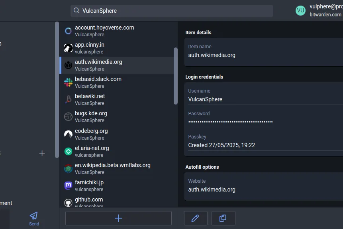343x229 pixels.
Task: Edit the item with pencil button
Action: click(x=196, y=218)
